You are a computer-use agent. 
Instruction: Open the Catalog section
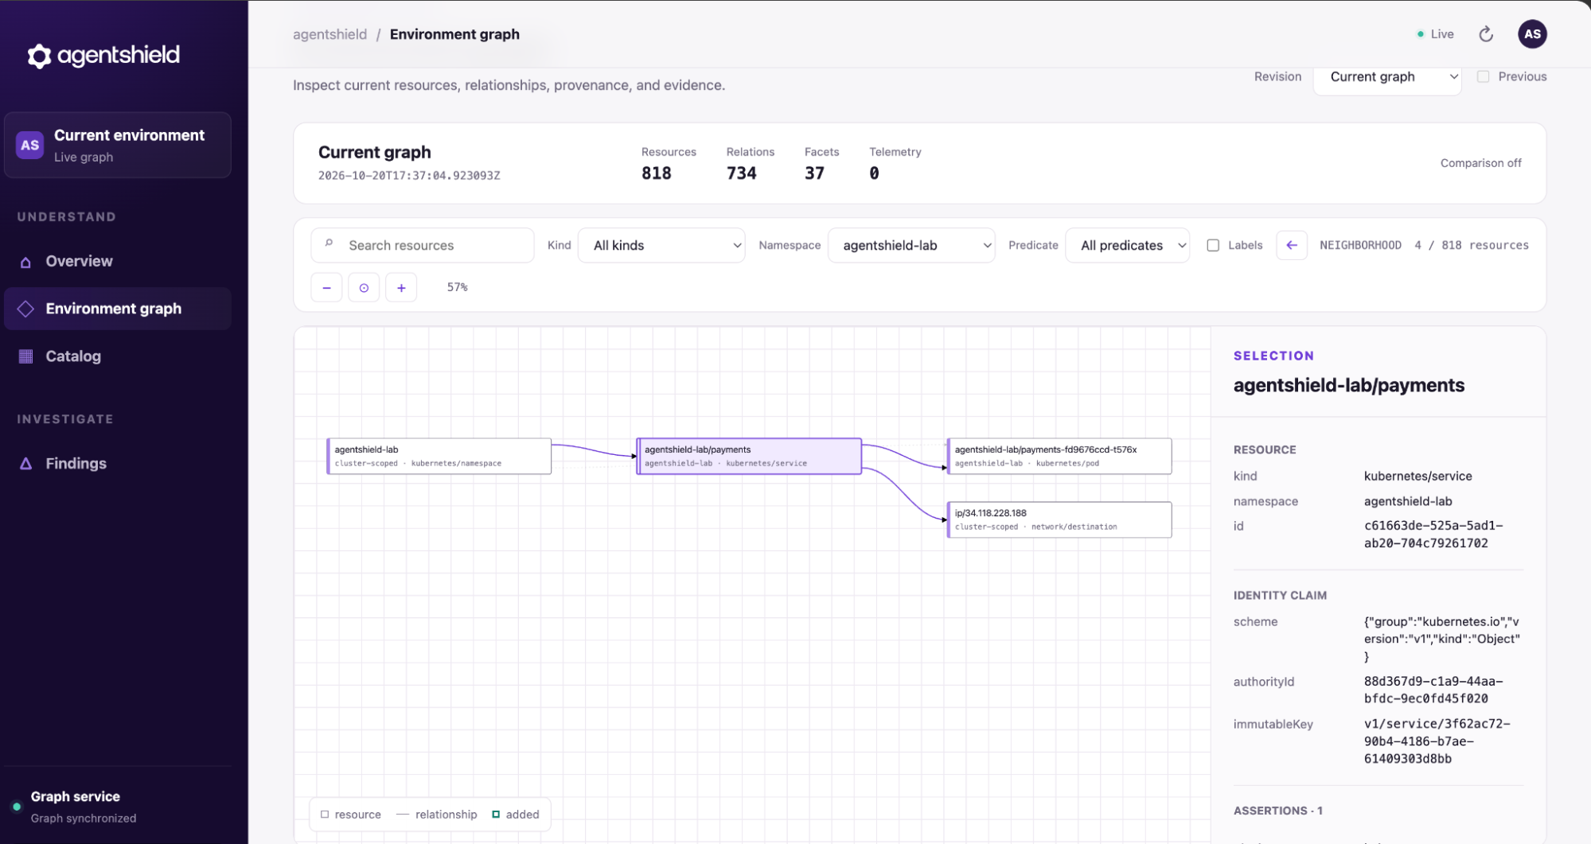118,356
